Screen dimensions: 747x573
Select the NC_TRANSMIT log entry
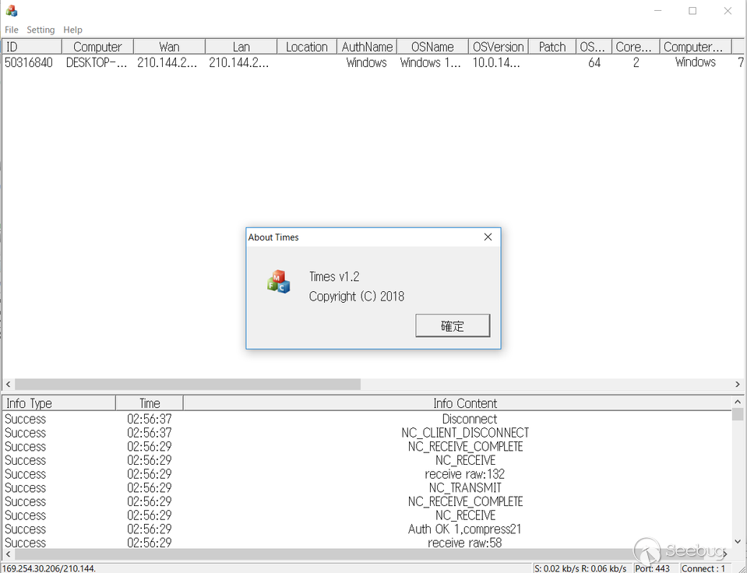tap(367, 488)
